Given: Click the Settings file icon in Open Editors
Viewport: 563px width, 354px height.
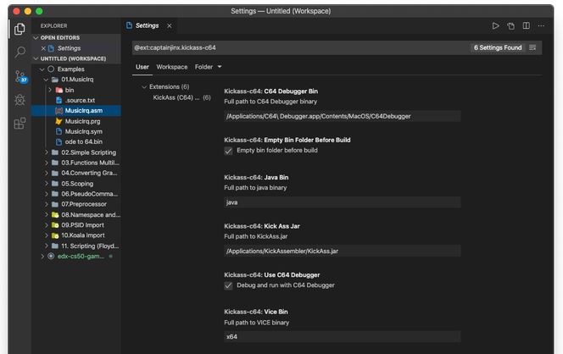Looking at the screenshot, I should (x=51, y=48).
